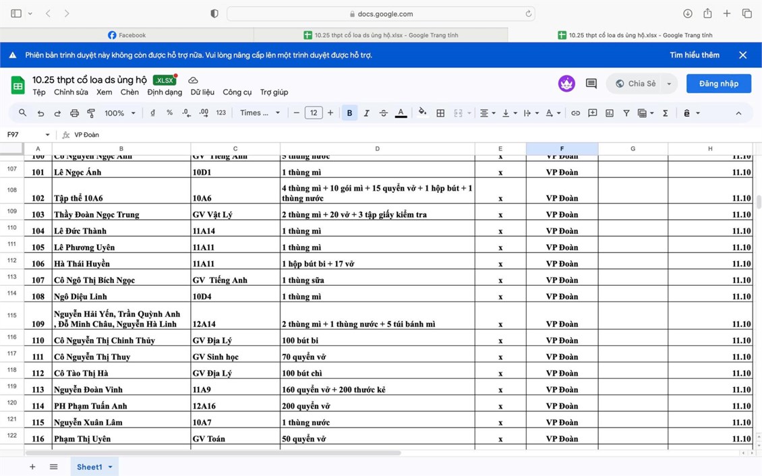Viewport: 762px width, 476px height.
Task: Open the comments history icon
Action: (591, 84)
